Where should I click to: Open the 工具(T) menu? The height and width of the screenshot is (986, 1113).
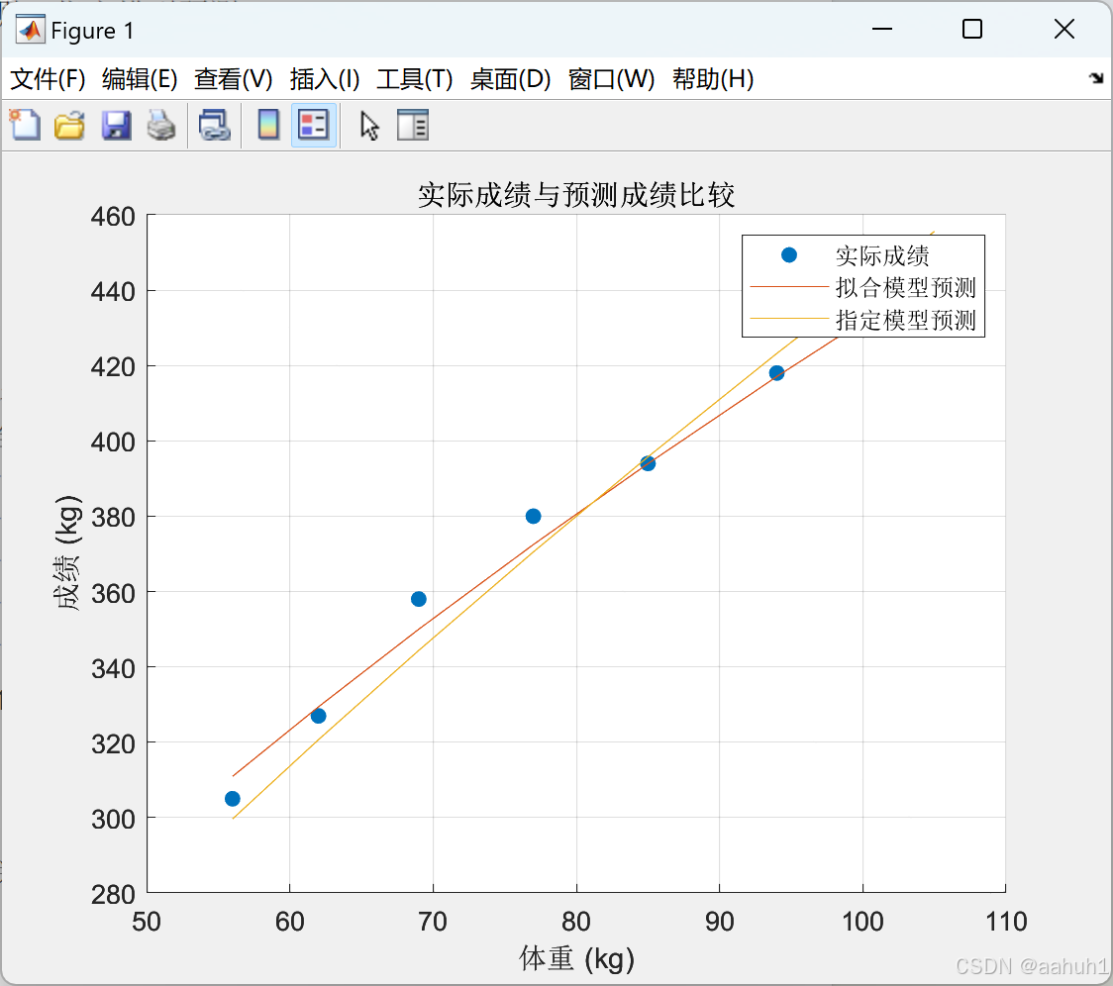click(x=415, y=79)
